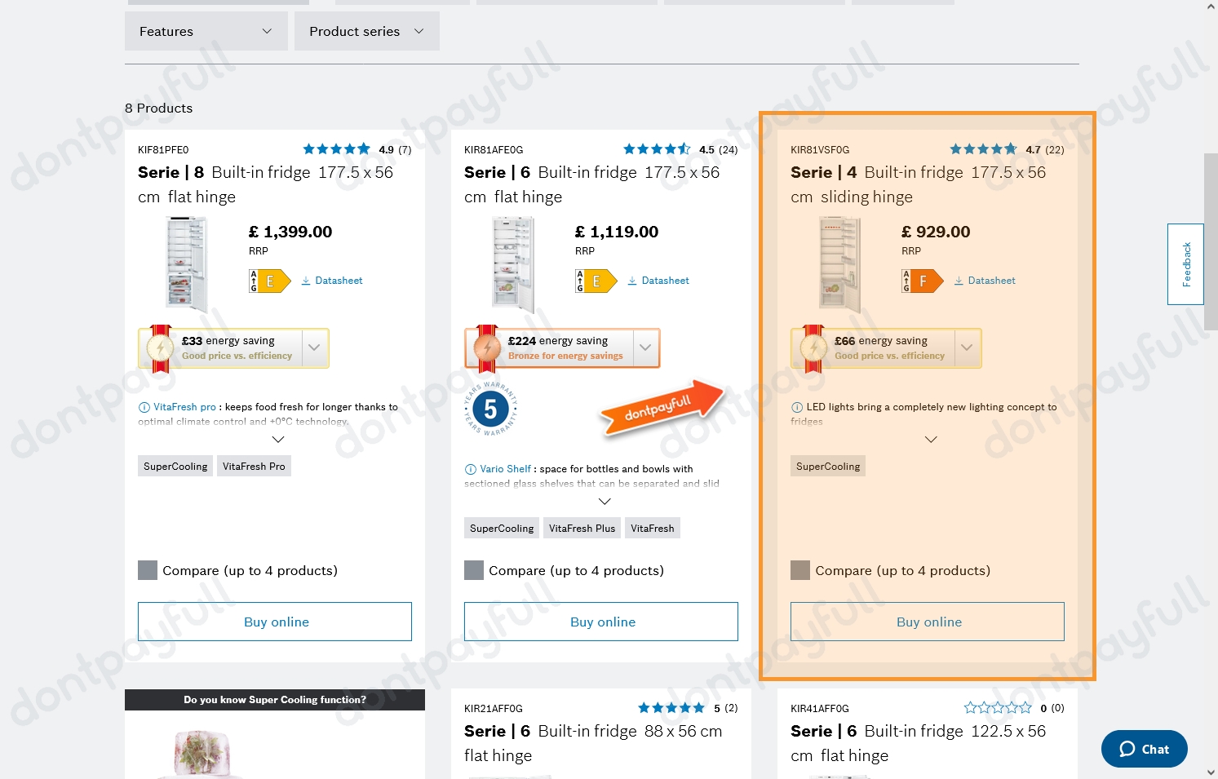Image resolution: width=1218 pixels, height=779 pixels.
Task: Expand the £224 energy saving dropdown
Action: 645,348
